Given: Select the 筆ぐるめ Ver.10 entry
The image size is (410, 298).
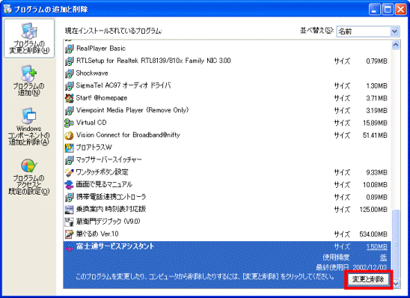Looking at the screenshot, I should [x=227, y=234].
